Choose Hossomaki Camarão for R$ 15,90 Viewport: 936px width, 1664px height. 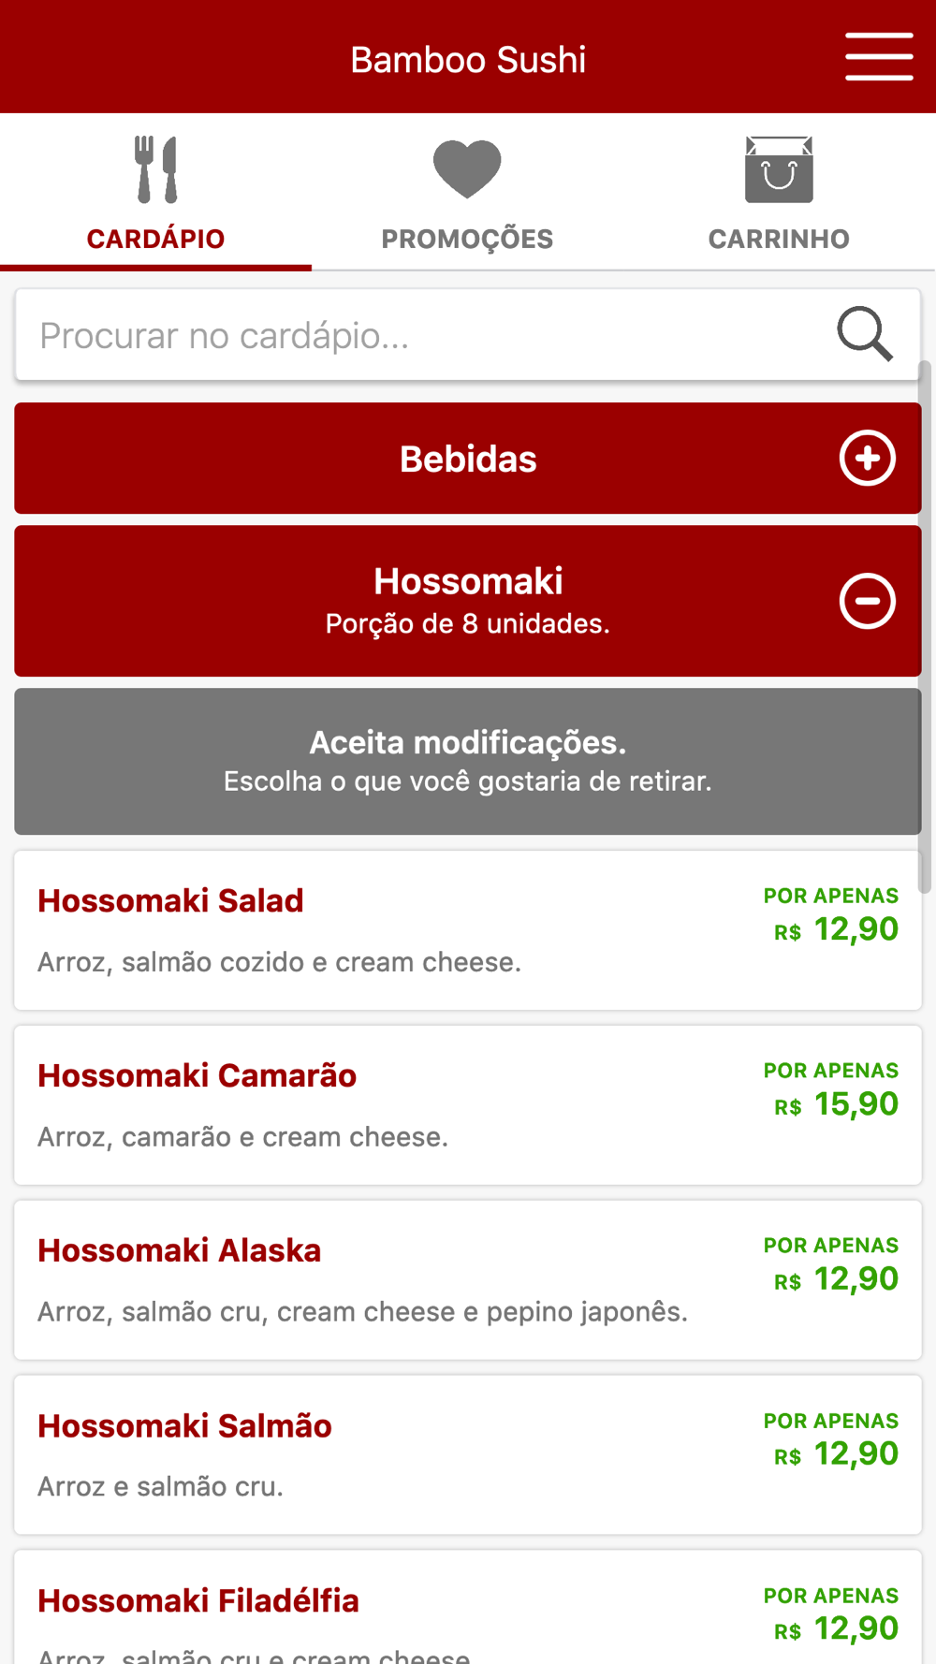468,1105
